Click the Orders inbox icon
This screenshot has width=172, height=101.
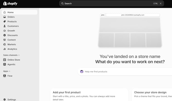tap(5, 17)
